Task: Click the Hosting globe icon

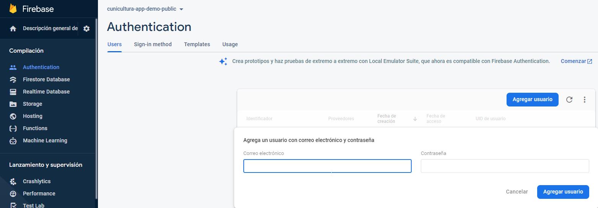Action: tap(13, 116)
